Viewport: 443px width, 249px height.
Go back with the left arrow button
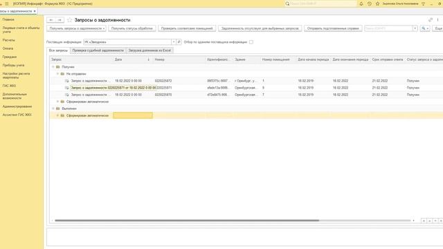(51, 20)
